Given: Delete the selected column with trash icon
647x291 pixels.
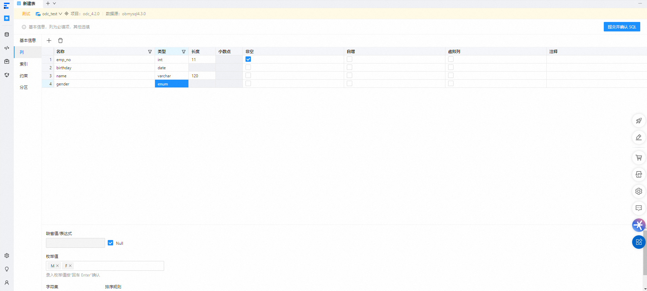Looking at the screenshot, I should coord(60,41).
